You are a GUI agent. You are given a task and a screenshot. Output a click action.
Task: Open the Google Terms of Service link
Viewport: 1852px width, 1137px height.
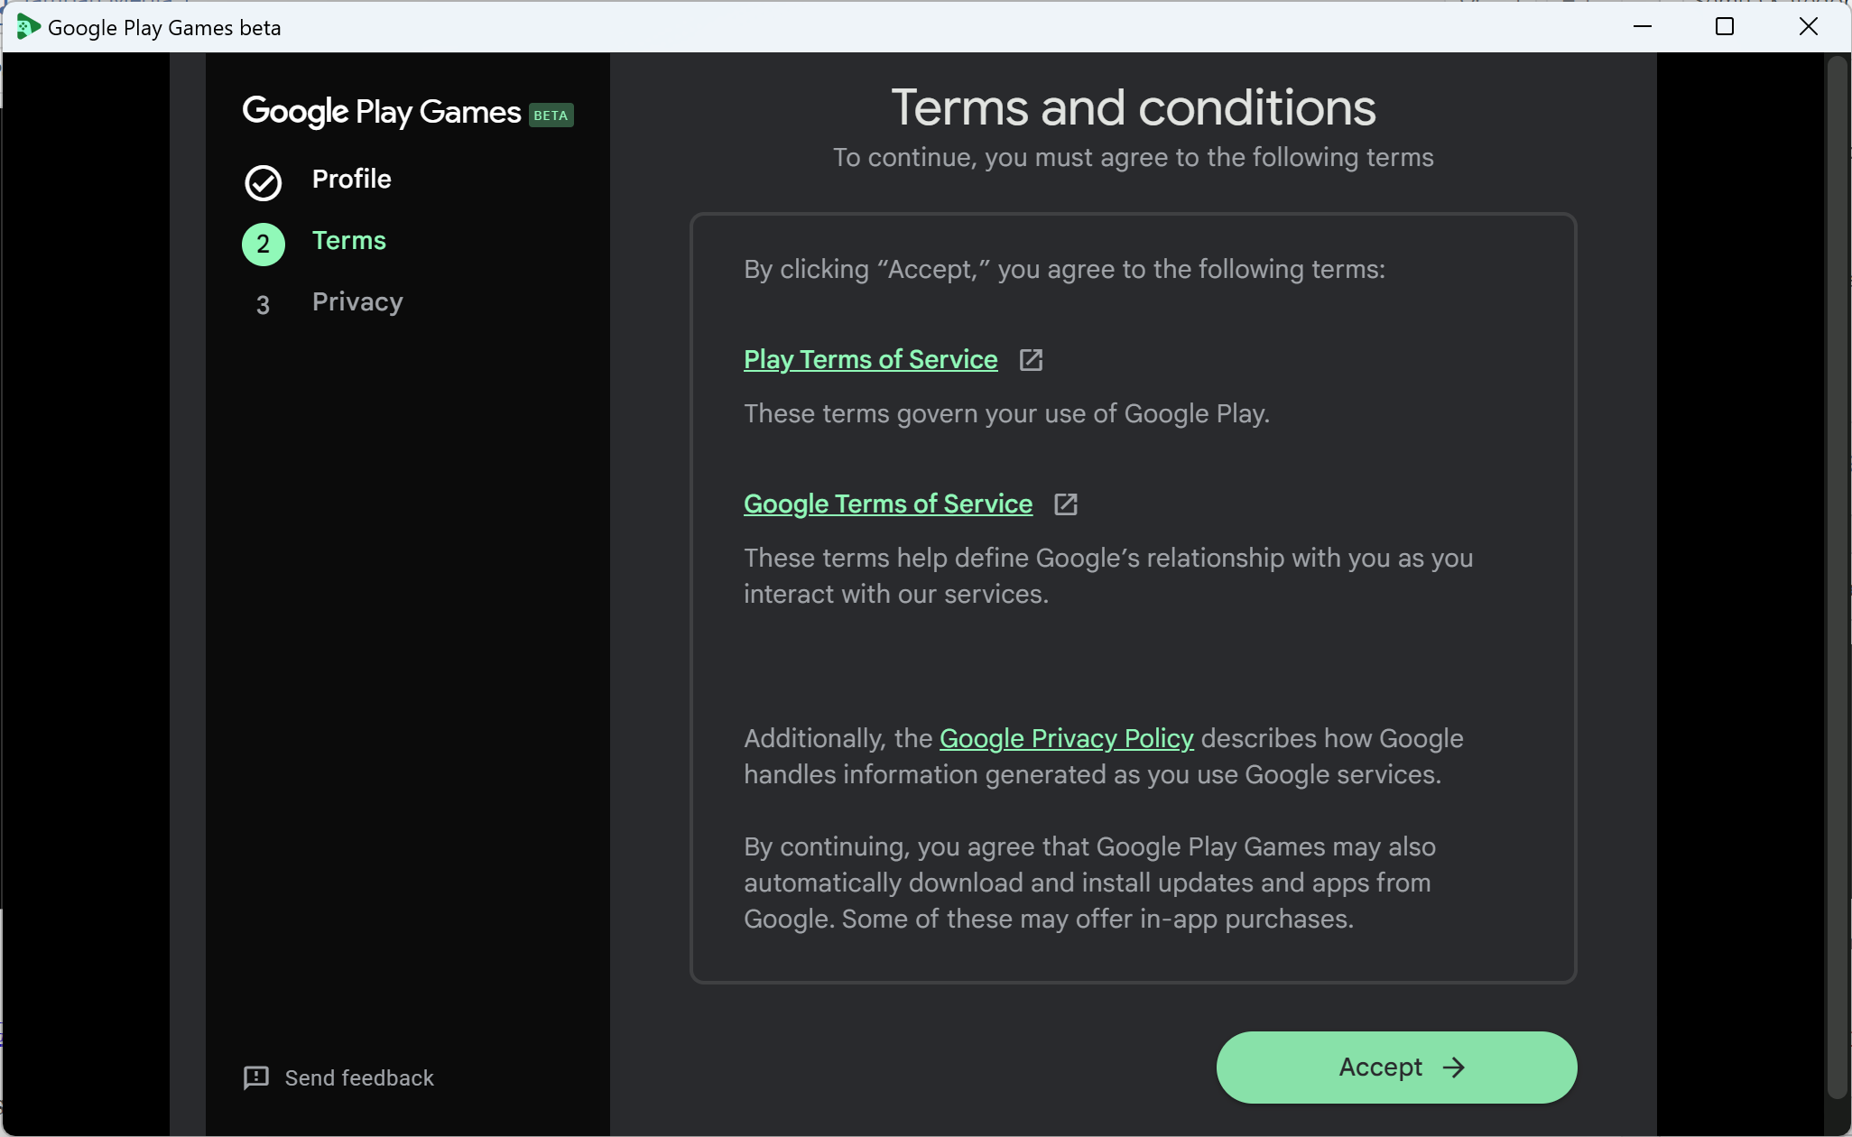click(887, 504)
